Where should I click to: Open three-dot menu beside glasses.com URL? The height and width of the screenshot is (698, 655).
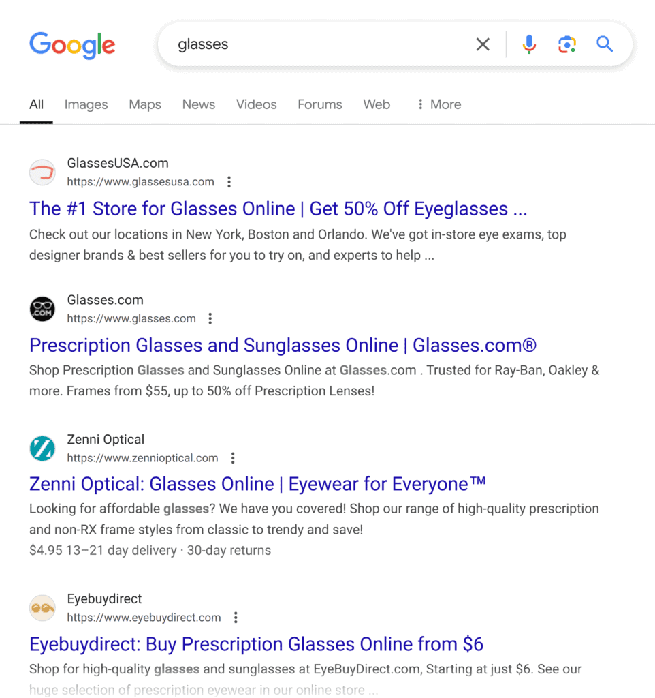coord(210,318)
